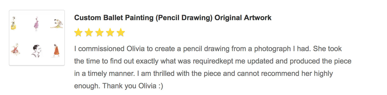This screenshot has width=387, height=95.
Task: Click the dancer doing splits in thumbnail
Action: point(57,23)
